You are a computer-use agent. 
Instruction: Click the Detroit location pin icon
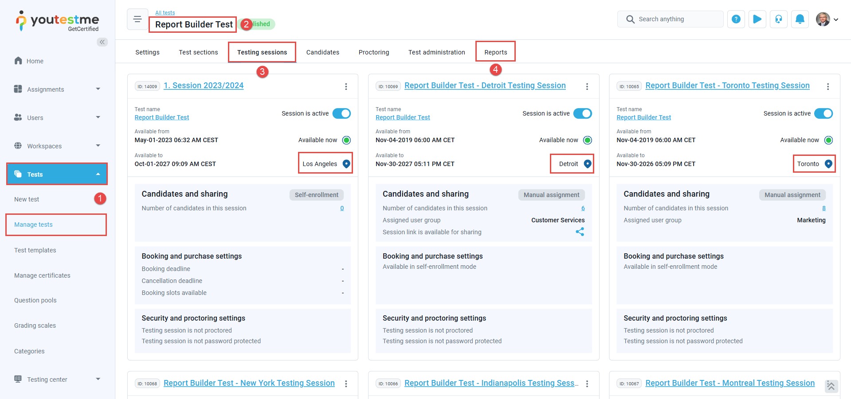[x=588, y=164]
